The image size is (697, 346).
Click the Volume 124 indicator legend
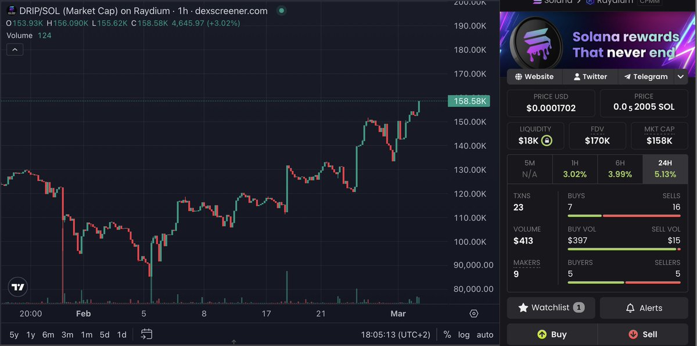point(29,35)
